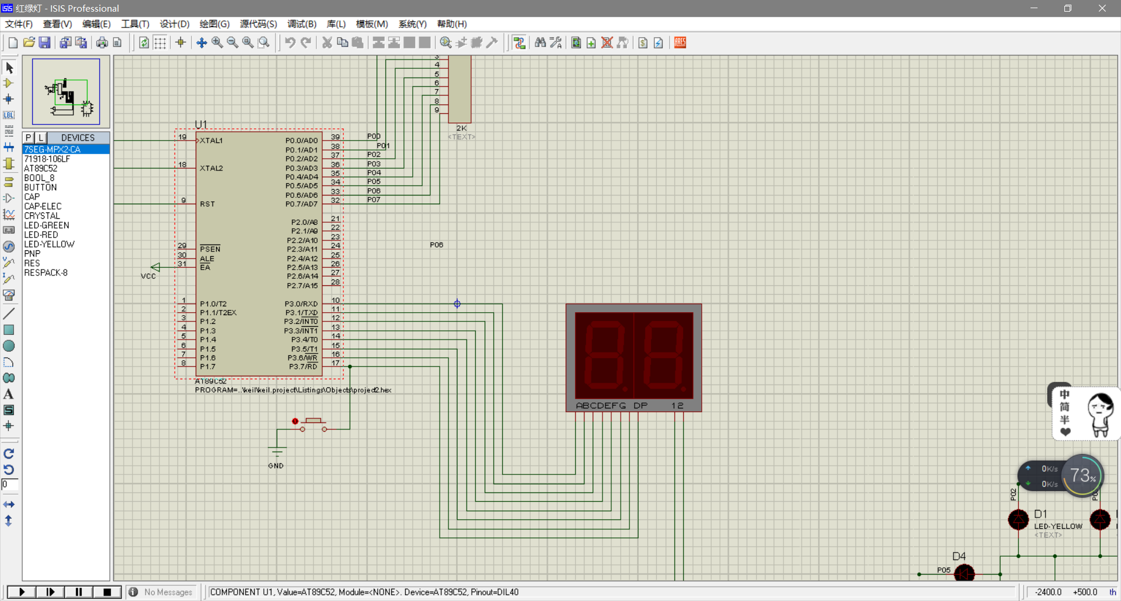Switch to Component mode
Image resolution: width=1121 pixels, height=601 pixels.
pos(9,83)
